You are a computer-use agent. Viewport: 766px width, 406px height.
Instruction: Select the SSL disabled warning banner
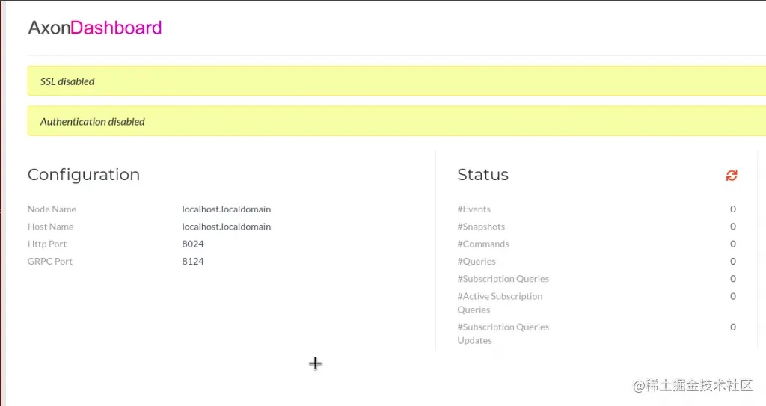(396, 81)
